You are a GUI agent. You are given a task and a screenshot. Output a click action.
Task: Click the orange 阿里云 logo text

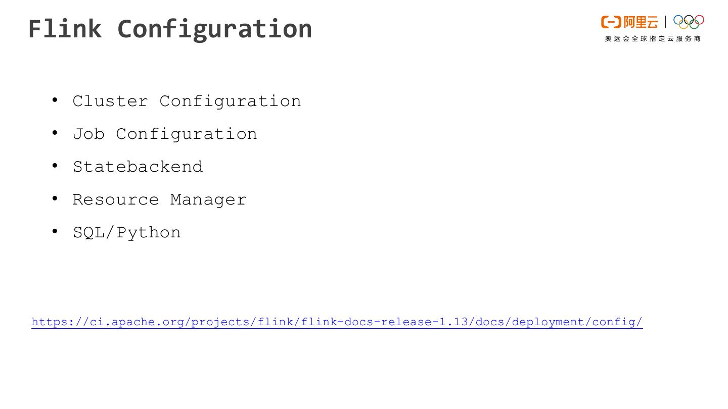pos(641,22)
